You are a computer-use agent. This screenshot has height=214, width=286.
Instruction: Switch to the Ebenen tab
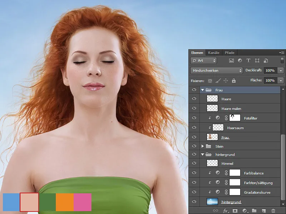point(197,52)
